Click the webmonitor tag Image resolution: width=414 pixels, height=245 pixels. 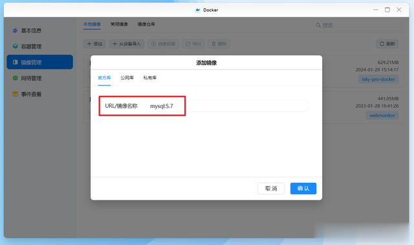[382, 115]
